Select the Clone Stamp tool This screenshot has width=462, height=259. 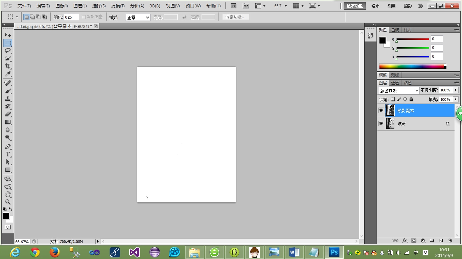(8, 98)
